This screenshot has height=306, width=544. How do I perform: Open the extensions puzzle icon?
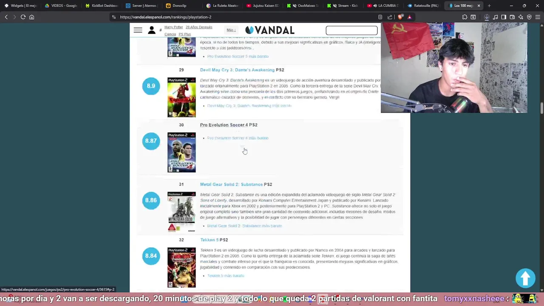[465, 17]
